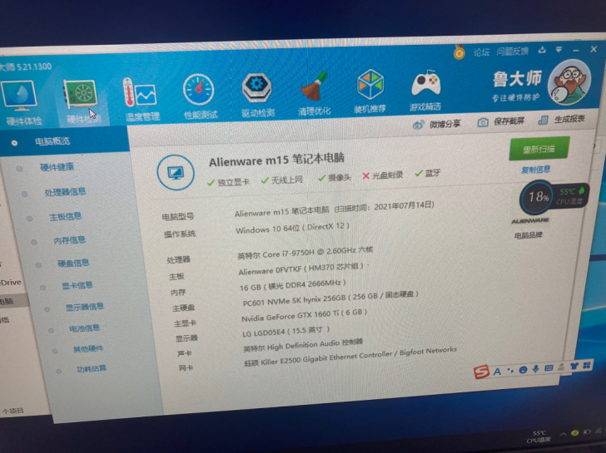Click the 鲁大师 mascot avatar

coord(569,81)
